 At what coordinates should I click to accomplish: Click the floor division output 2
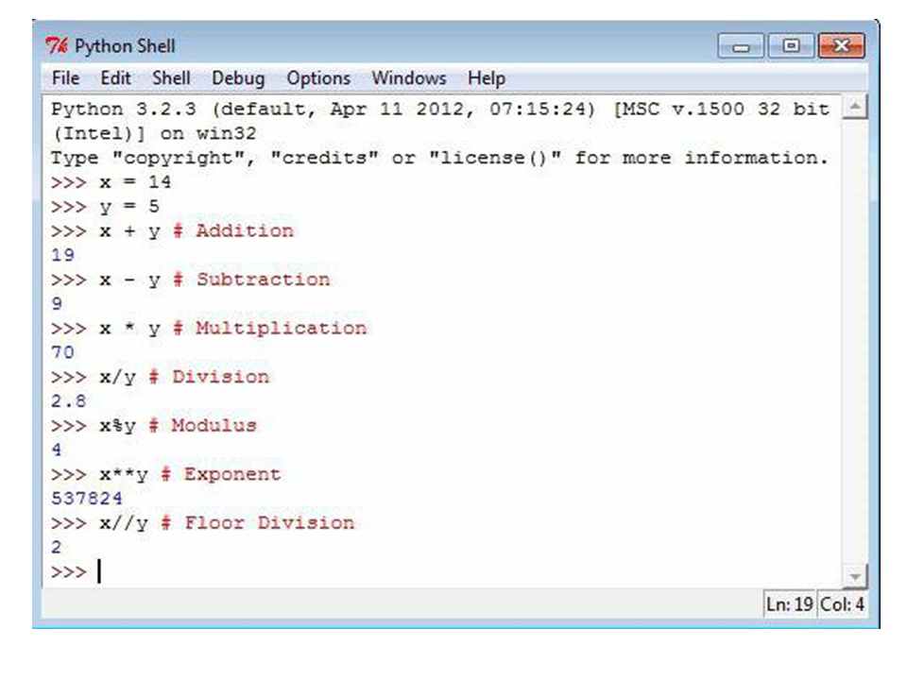pyautogui.click(x=57, y=547)
